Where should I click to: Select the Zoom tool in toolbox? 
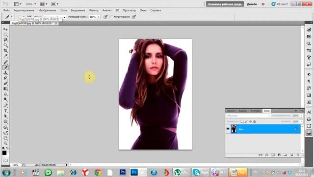pos(5,143)
